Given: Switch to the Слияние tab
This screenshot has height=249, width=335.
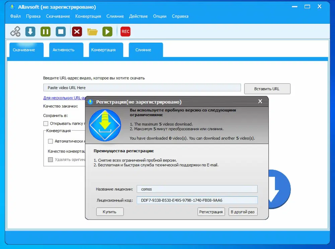Looking at the screenshot, I should [x=145, y=49].
